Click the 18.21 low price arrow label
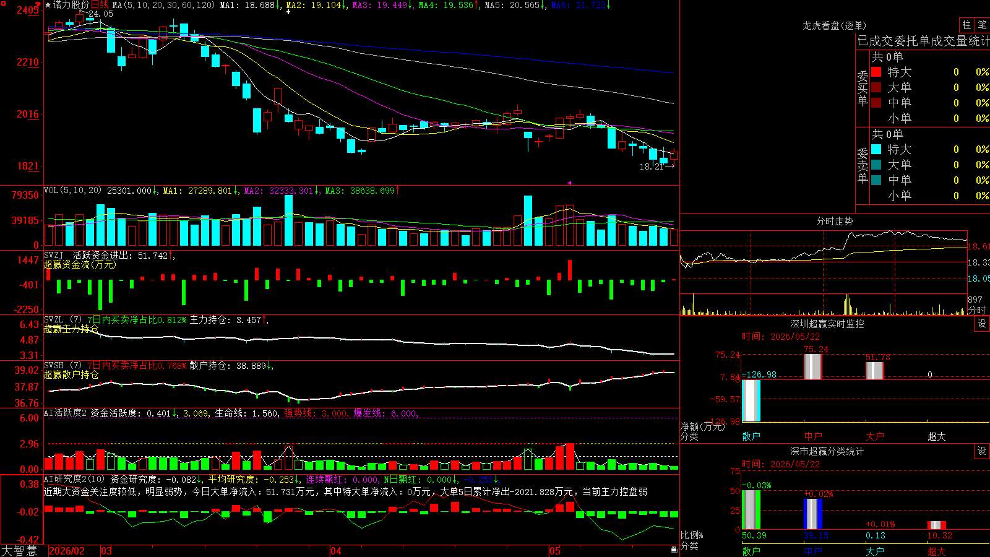 coord(656,166)
